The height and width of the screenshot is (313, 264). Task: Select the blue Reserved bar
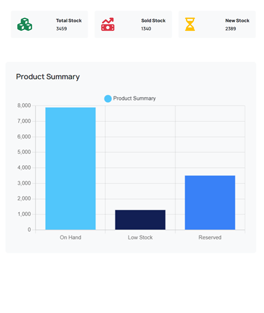(x=210, y=203)
